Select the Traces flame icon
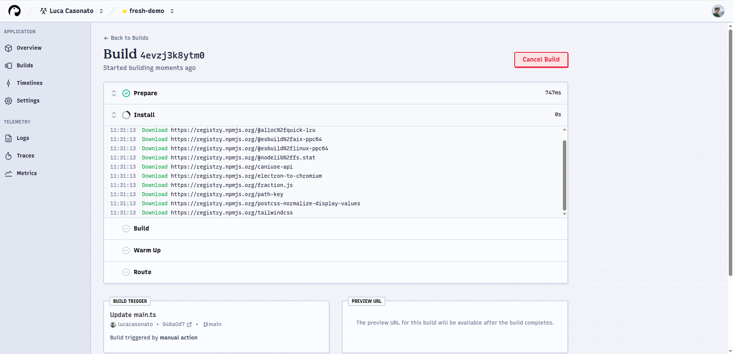The height and width of the screenshot is (354, 733). point(8,156)
